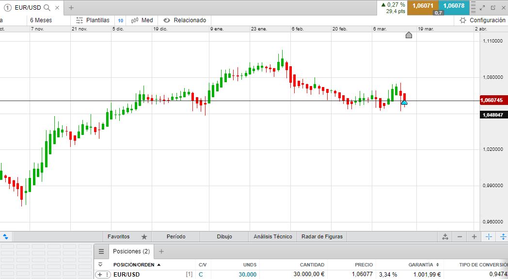Viewport: 508px width, 279px height.
Task: Open the Análisis Técnico tab
Action: [273, 236]
